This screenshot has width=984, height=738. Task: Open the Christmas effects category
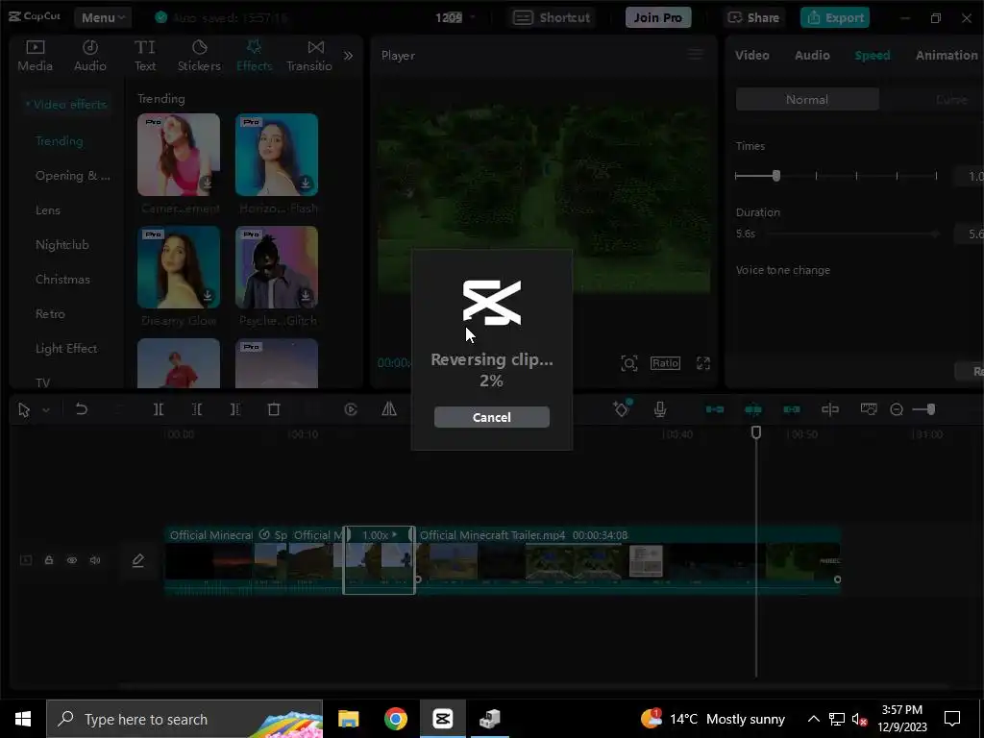(x=62, y=280)
